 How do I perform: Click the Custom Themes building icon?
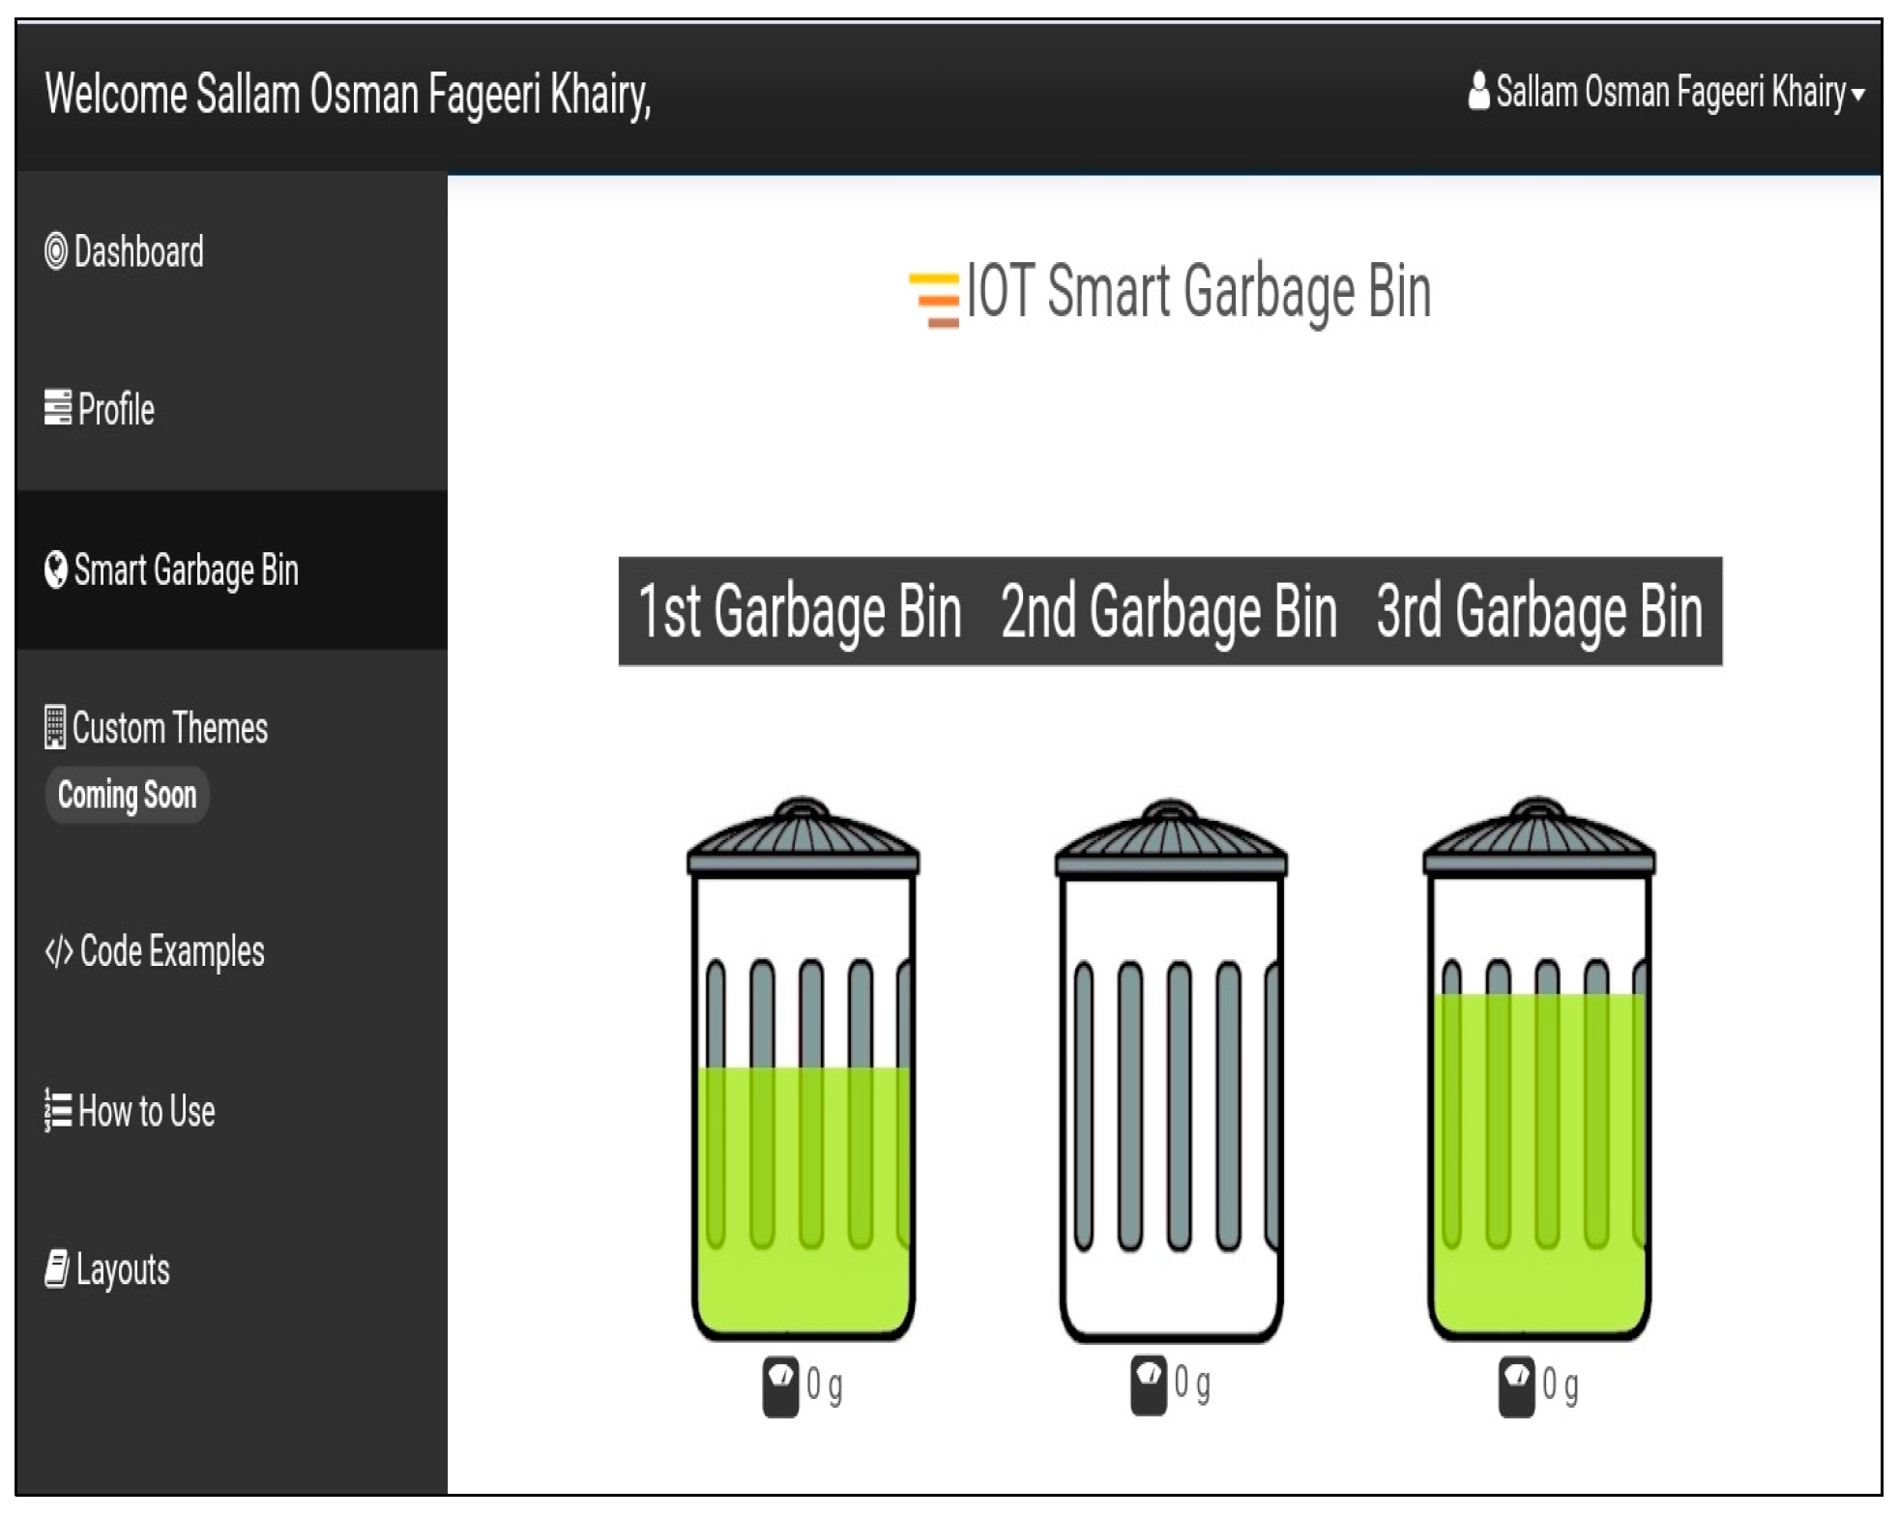tap(55, 727)
